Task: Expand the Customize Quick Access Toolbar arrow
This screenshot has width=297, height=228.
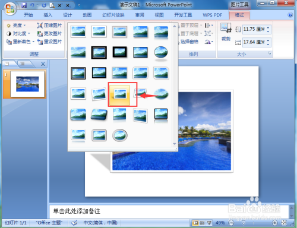Action: click(x=79, y=5)
